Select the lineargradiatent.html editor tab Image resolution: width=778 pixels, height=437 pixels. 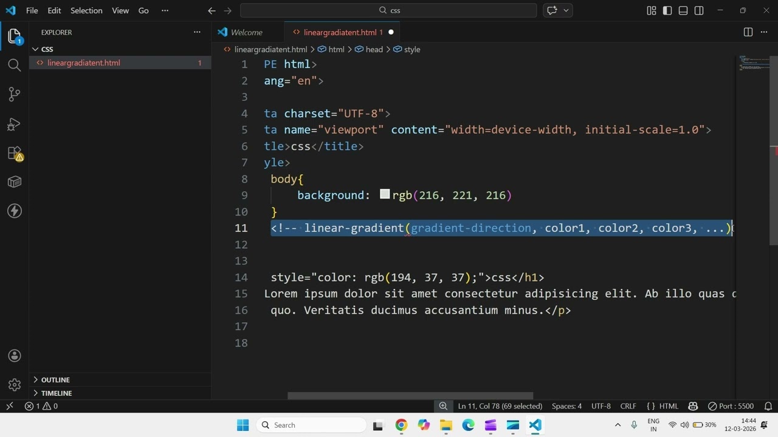340,32
